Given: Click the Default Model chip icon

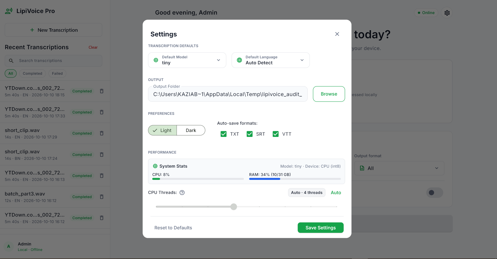Looking at the screenshot, I should coord(156,60).
